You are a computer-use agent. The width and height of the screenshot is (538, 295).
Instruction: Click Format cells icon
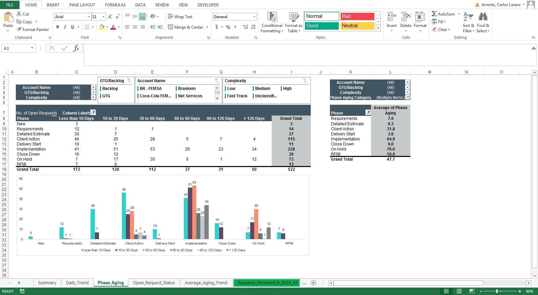click(420, 17)
